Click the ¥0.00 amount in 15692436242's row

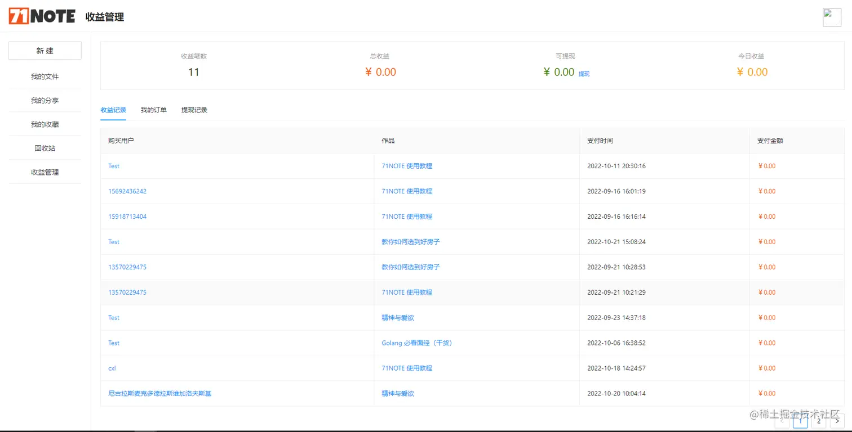pos(767,191)
